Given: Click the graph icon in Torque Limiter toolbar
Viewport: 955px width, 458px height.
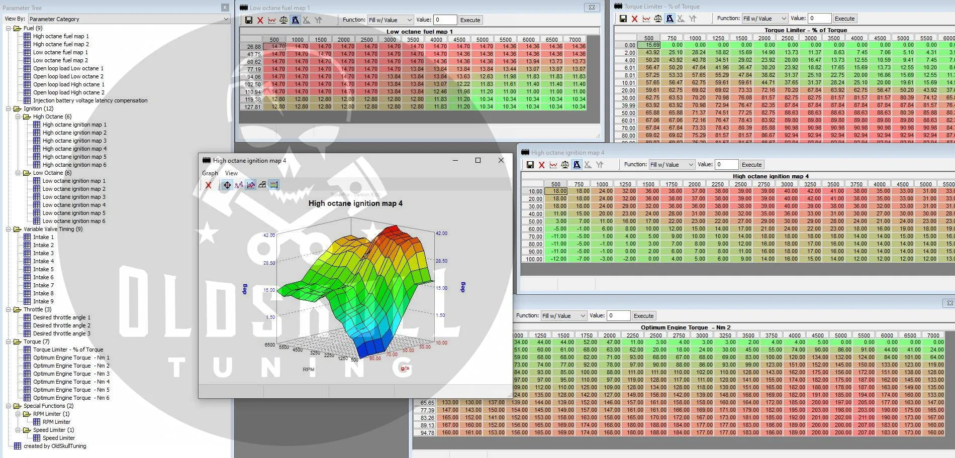Looking at the screenshot, I should pos(646,19).
